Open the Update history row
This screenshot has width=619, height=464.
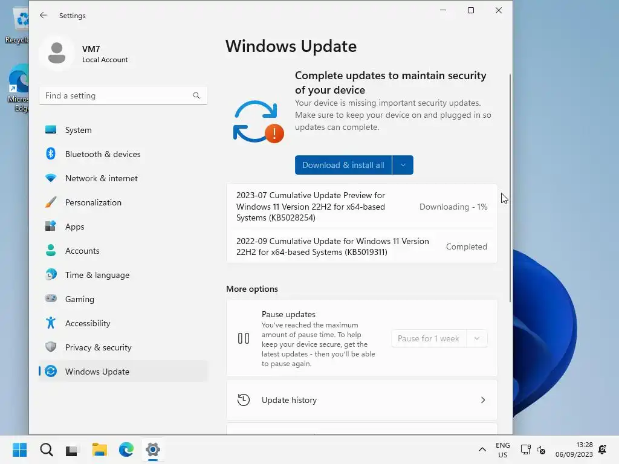point(361,400)
